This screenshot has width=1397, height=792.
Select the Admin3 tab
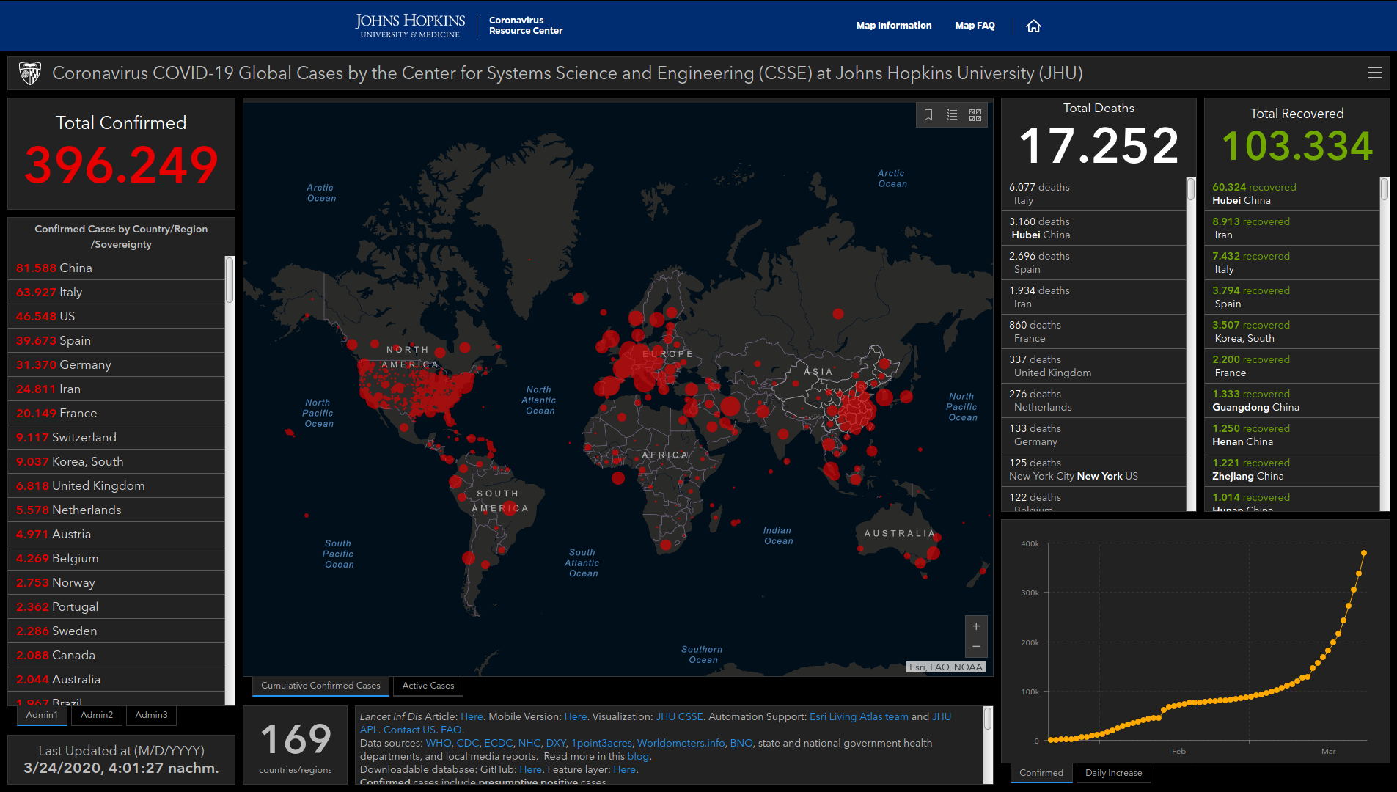click(151, 715)
